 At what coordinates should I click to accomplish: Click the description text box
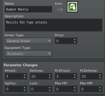[x=54, y=25]
